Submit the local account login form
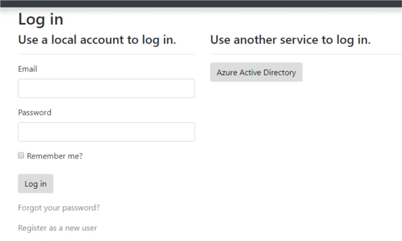The width and height of the screenshot is (402, 241). tap(35, 184)
